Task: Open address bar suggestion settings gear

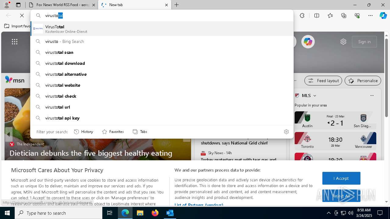Action: 286,132
